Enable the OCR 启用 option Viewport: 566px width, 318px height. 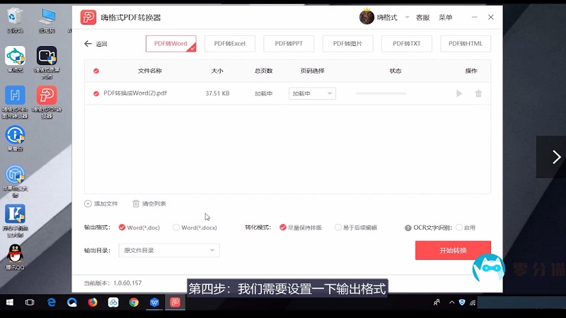[459, 228]
